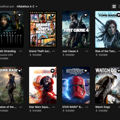This screenshot has height=120, width=120.
Task: Open Grand Theft Auto V cover art
Action: click(x=43, y=29)
